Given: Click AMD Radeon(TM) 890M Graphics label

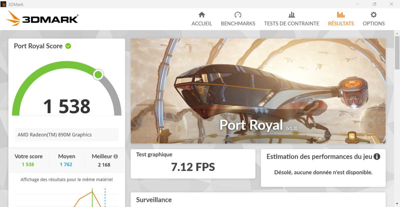Looking at the screenshot, I should 55,135.
